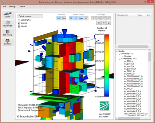Uncheck the External checkbox

coord(19,23)
